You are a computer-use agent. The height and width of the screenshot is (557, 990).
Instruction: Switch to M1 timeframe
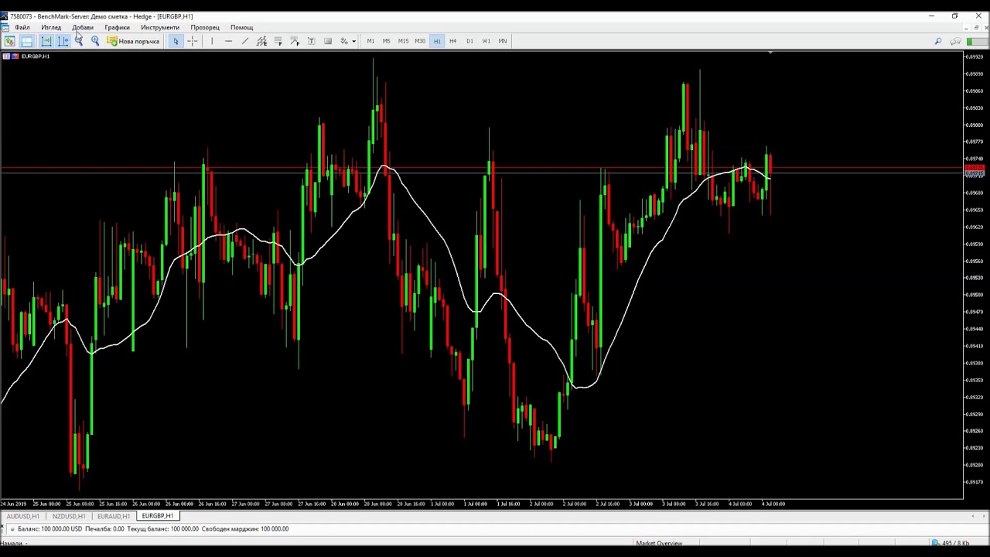tap(370, 41)
